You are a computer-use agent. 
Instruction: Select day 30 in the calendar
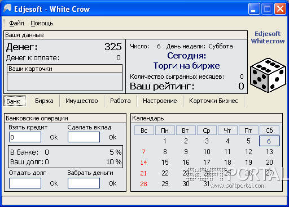[186, 184]
